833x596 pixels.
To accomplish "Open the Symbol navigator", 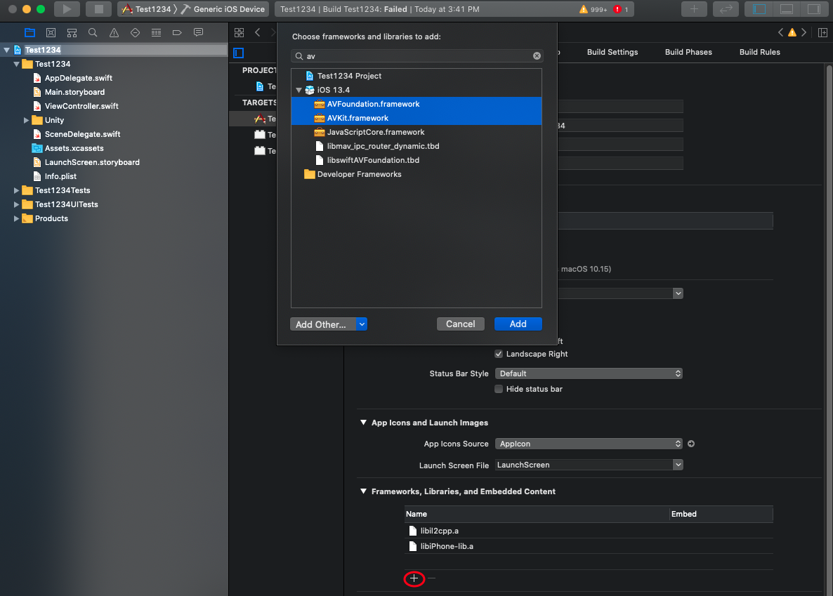I will pyautogui.click(x=72, y=32).
